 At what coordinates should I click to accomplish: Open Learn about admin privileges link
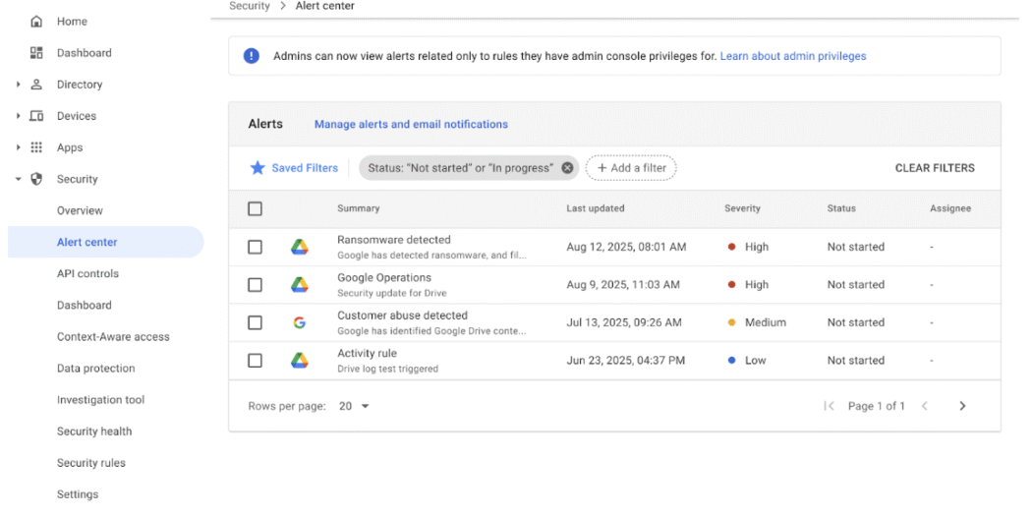[792, 57]
